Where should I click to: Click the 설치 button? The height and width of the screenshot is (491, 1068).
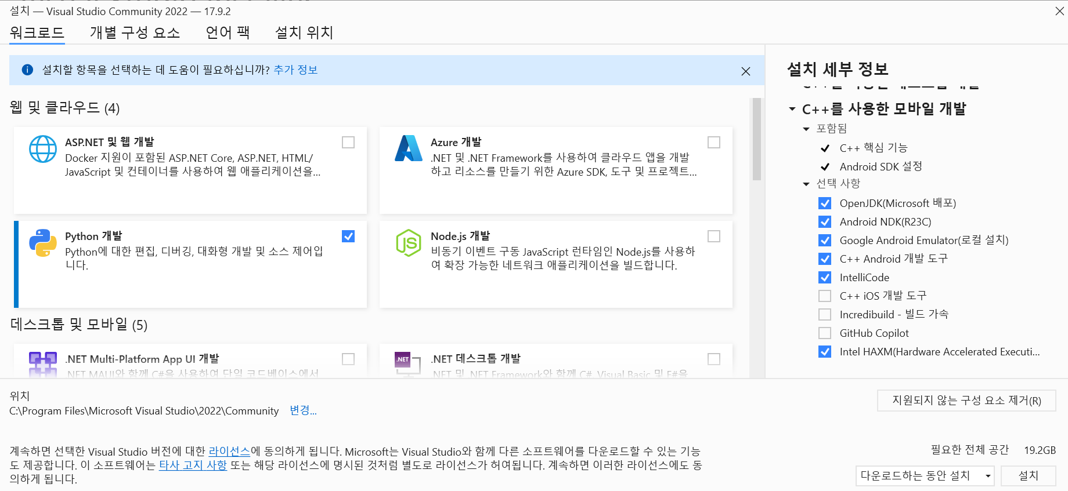click(x=1029, y=476)
